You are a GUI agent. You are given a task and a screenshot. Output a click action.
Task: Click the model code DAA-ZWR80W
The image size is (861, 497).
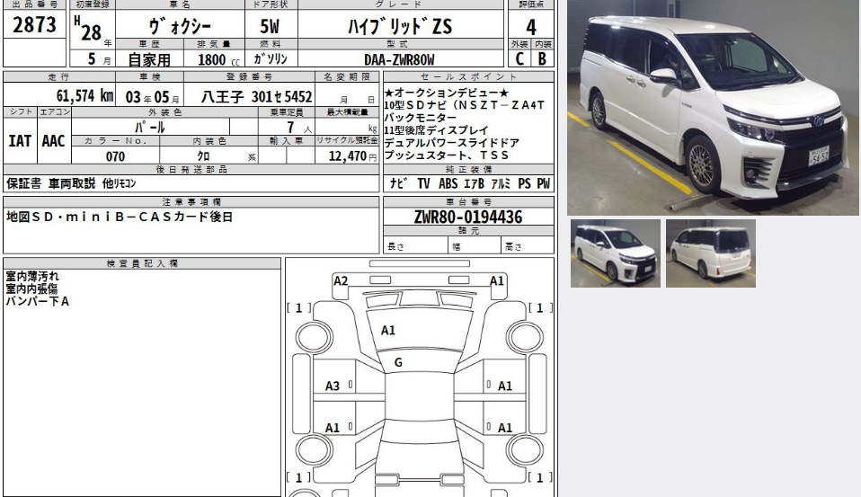399,59
